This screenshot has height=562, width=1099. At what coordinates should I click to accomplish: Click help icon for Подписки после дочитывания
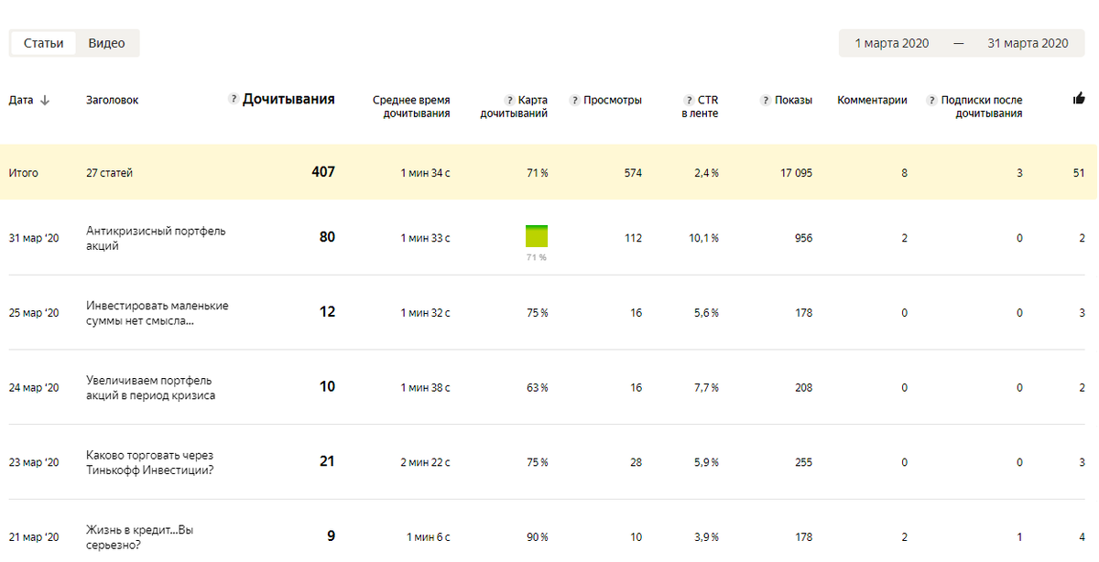(931, 100)
